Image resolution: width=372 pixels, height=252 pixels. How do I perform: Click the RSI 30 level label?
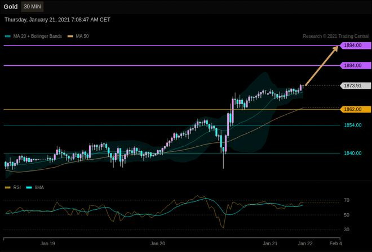[347, 229]
